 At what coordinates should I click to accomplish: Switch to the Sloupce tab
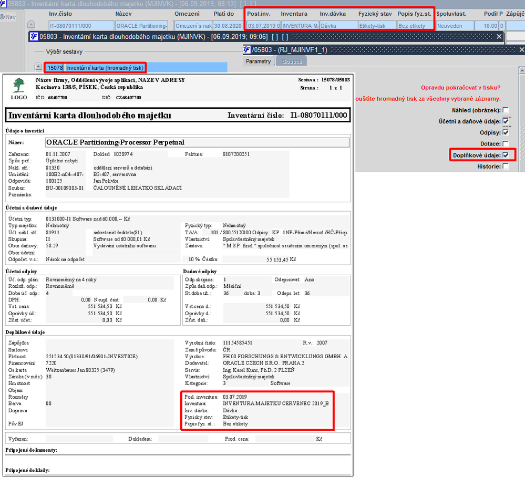click(x=292, y=61)
